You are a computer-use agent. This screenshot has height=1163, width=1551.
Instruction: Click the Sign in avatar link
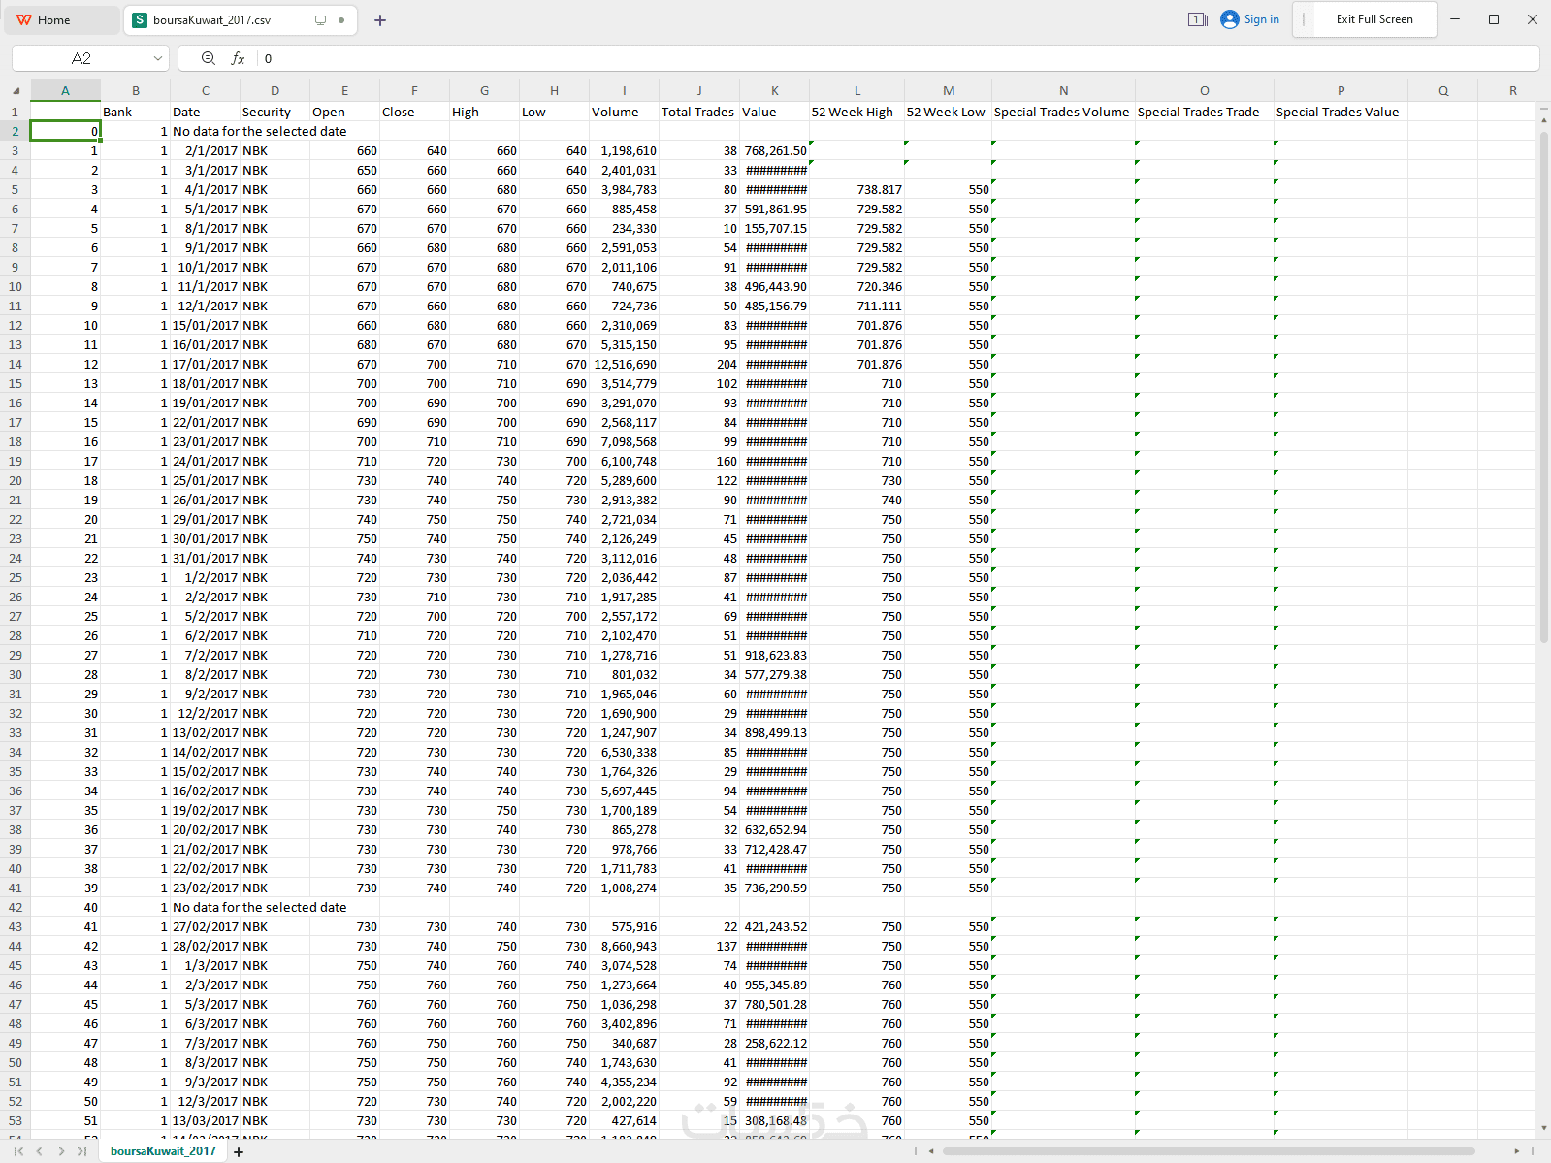point(1250,19)
